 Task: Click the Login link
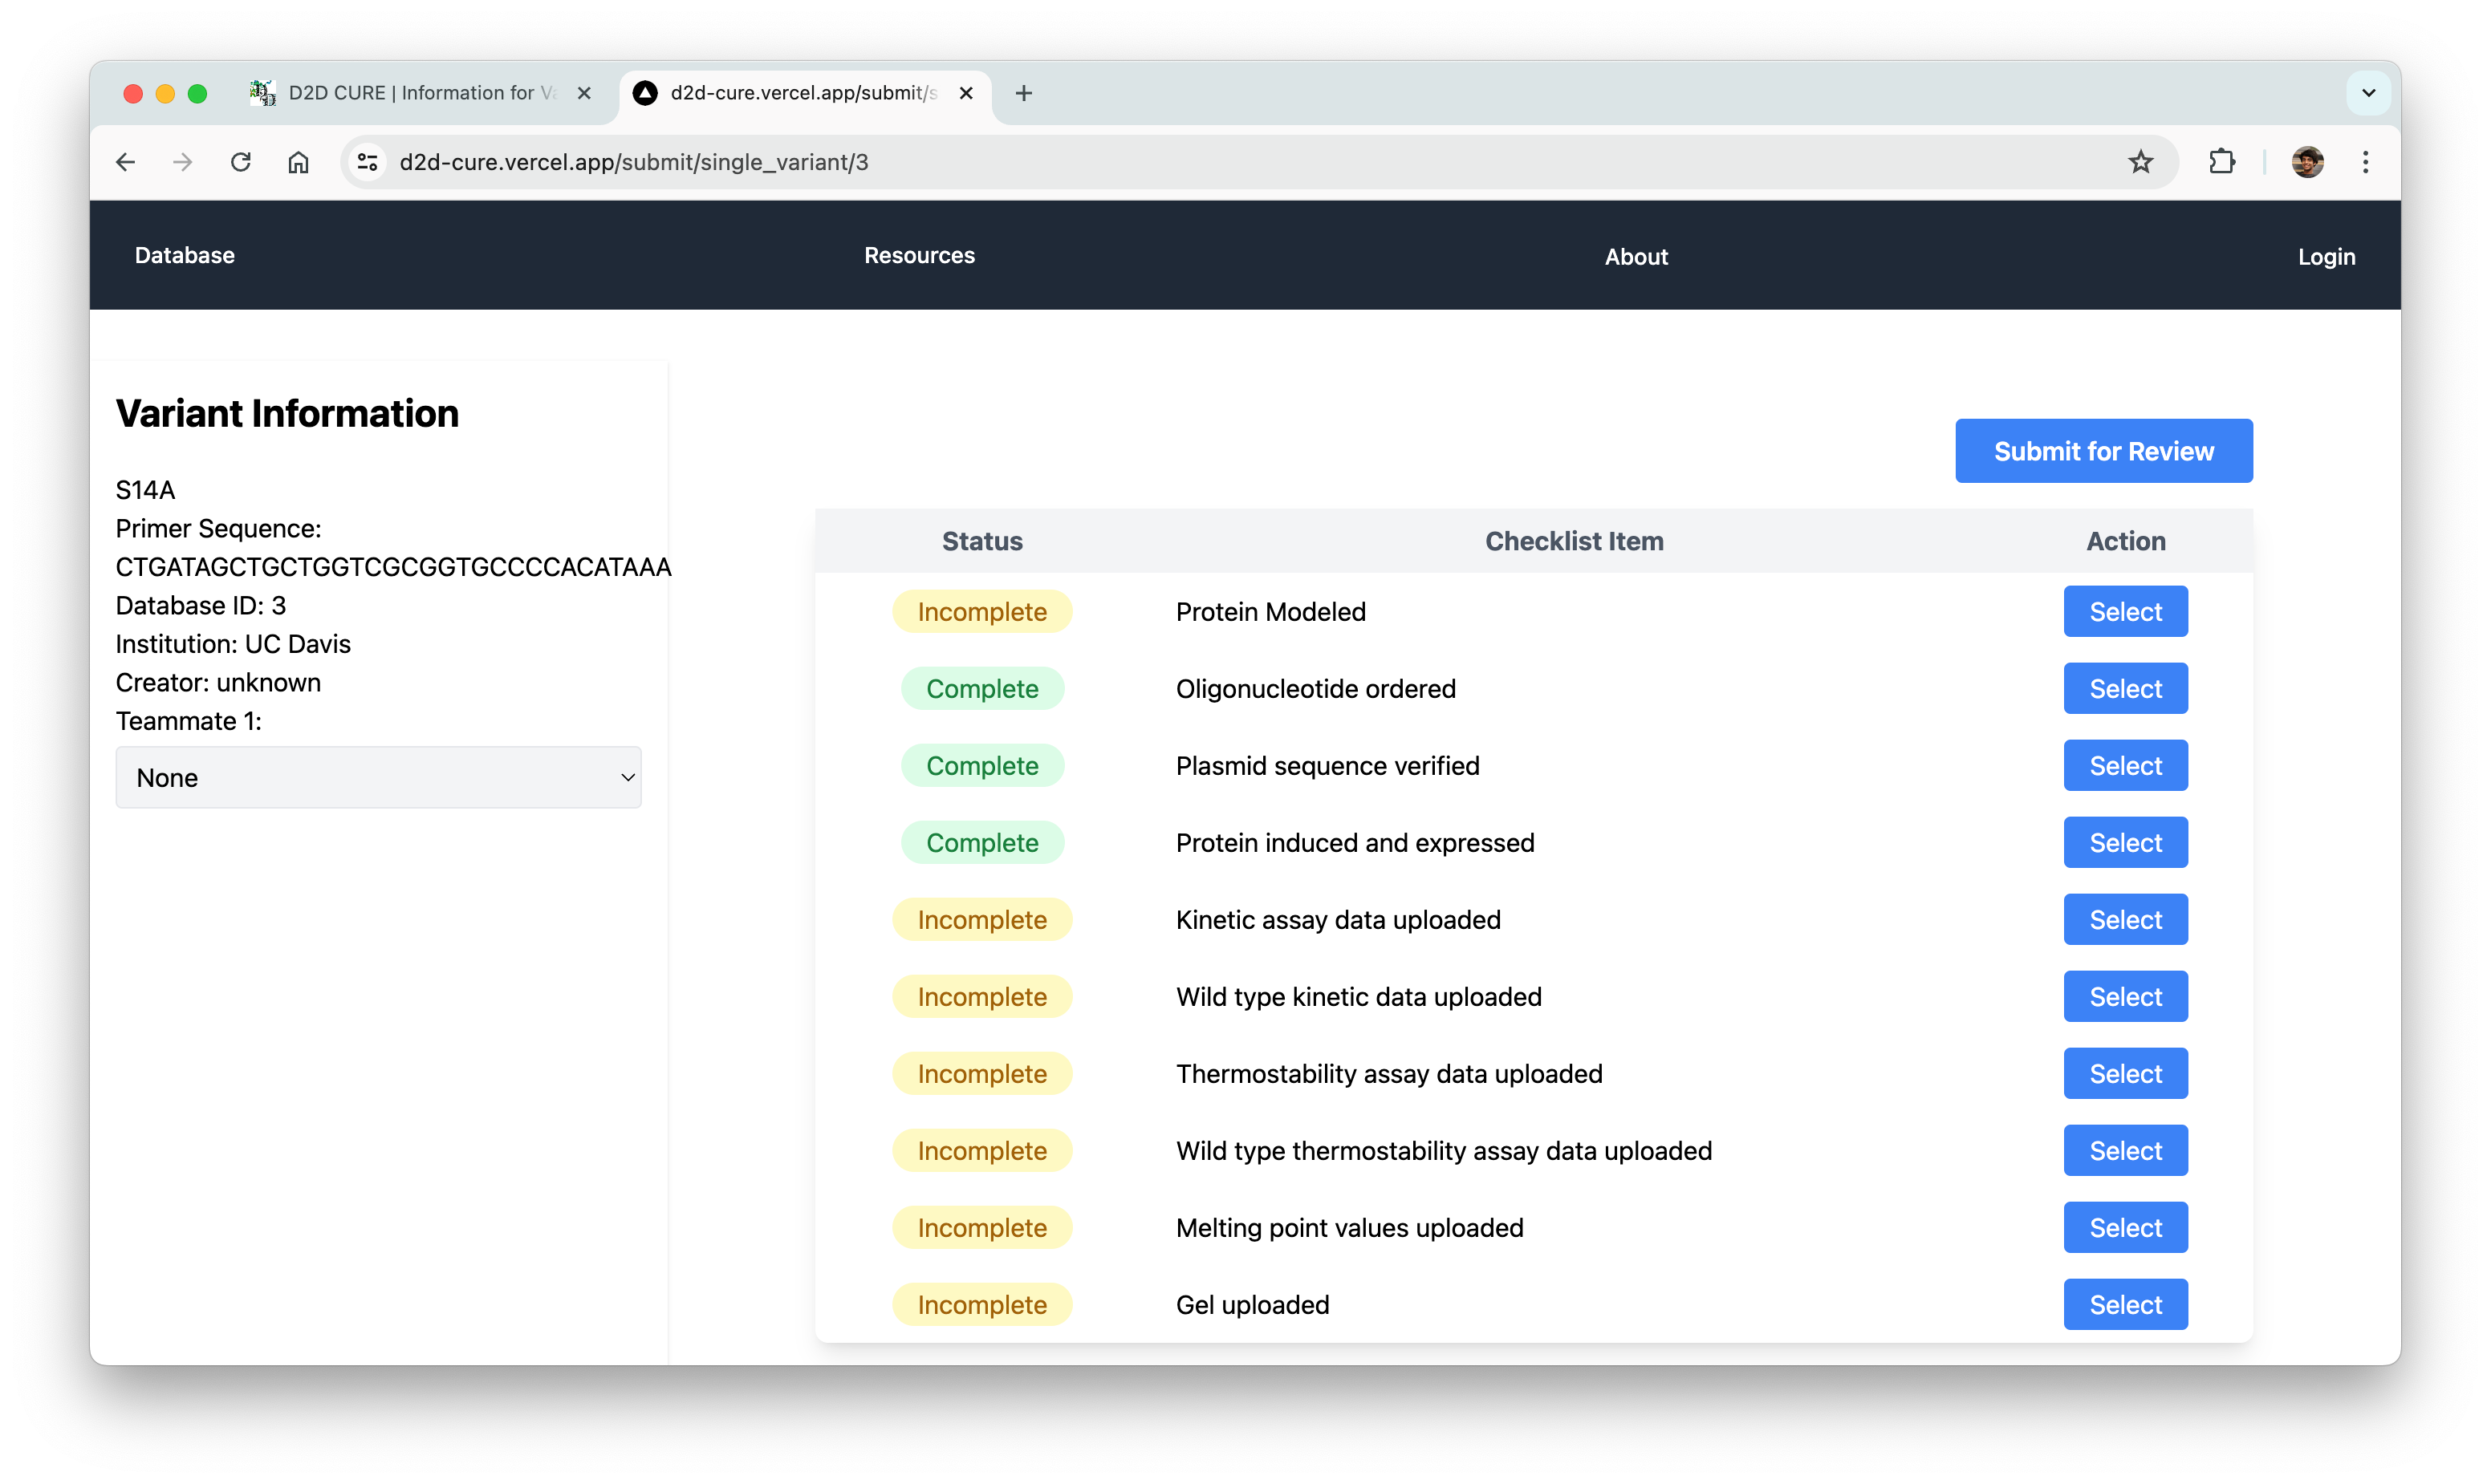pyautogui.click(x=2326, y=257)
